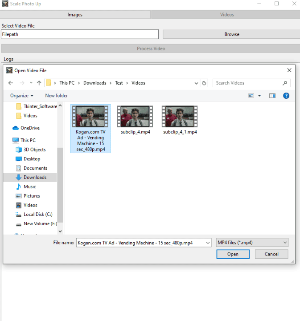The image size is (300, 321).
Task: Select Tkinter_Software folder in sidebar
Action: pos(37,106)
